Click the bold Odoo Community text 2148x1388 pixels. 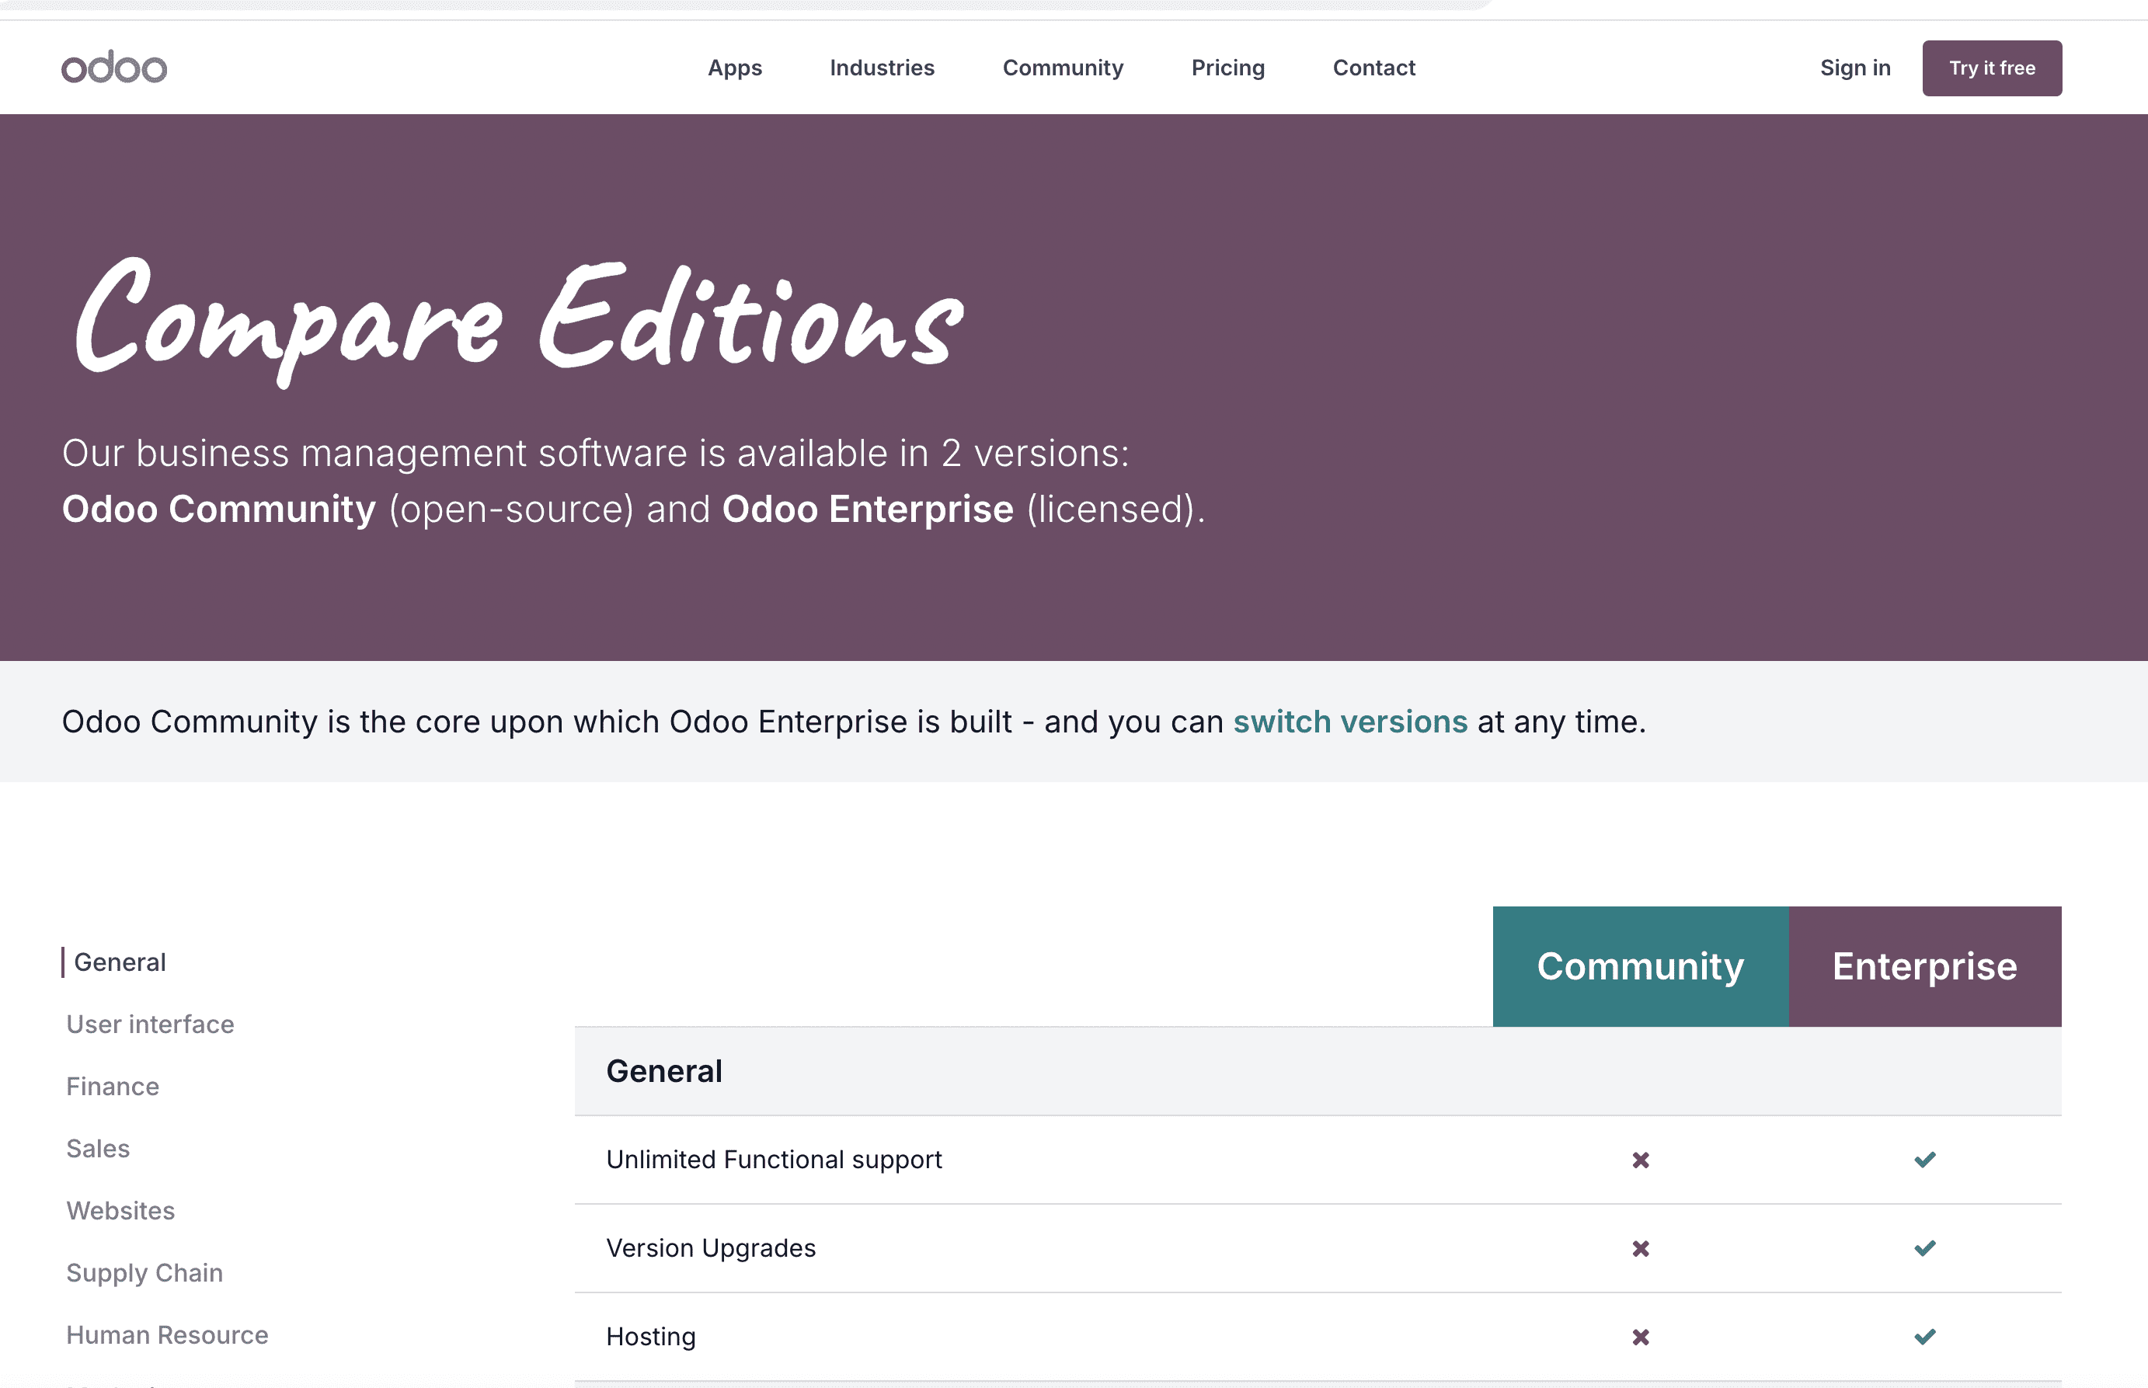point(219,510)
